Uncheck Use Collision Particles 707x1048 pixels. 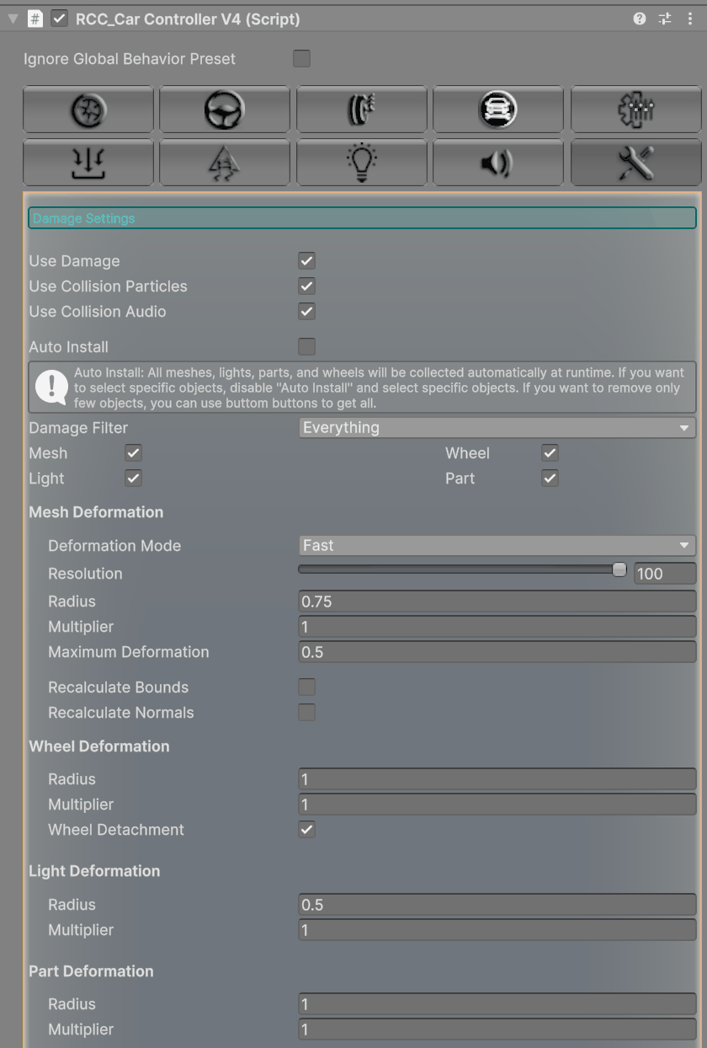click(306, 286)
